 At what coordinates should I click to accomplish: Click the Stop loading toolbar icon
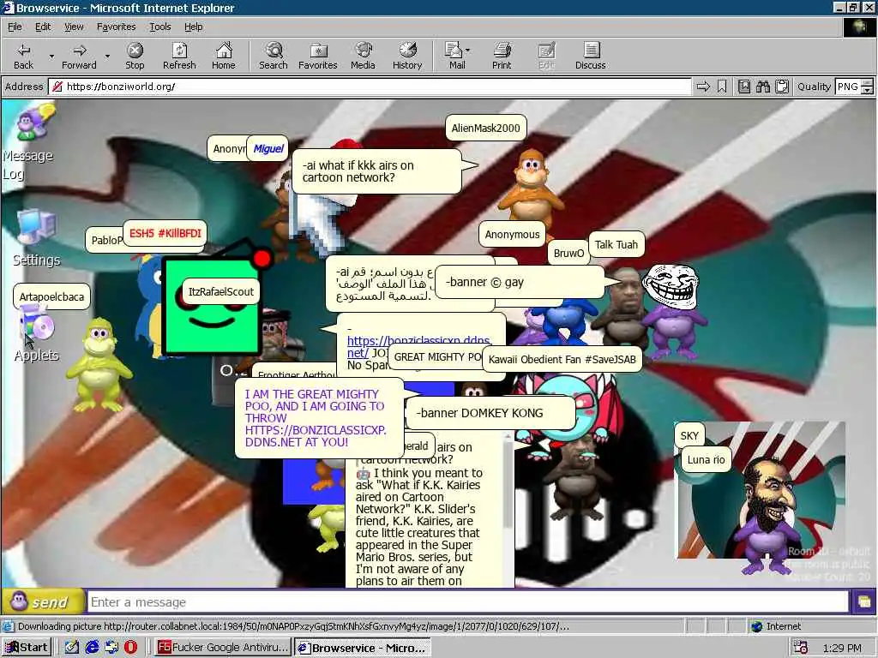pos(135,56)
